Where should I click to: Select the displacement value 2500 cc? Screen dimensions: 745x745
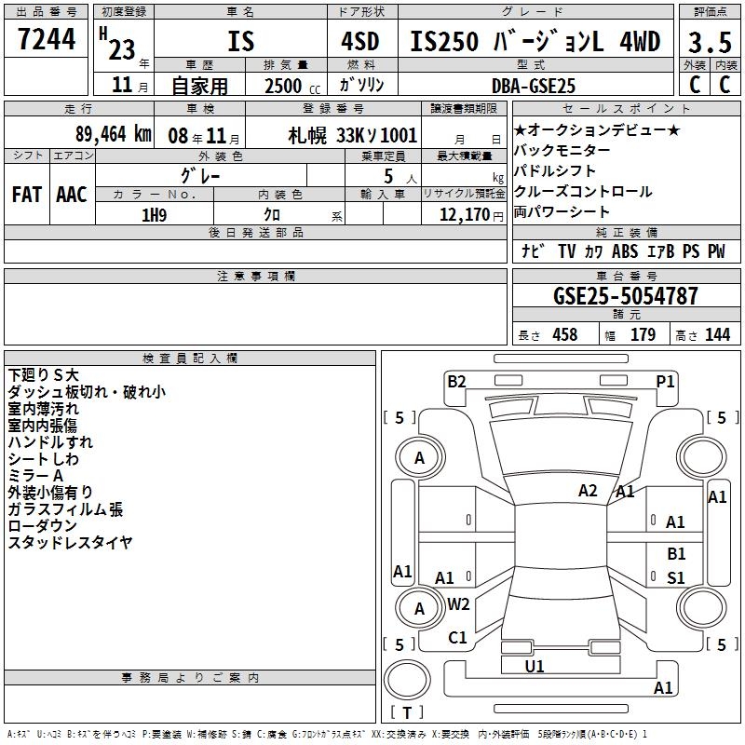(x=292, y=86)
